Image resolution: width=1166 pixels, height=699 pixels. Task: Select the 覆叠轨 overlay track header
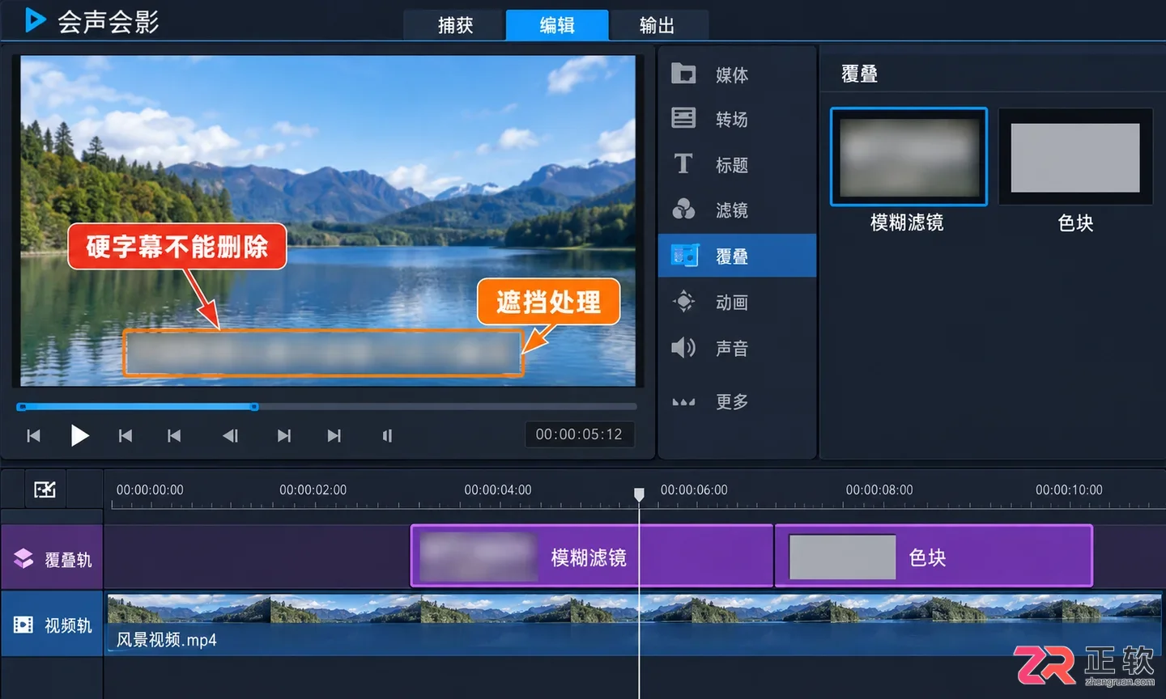point(53,558)
